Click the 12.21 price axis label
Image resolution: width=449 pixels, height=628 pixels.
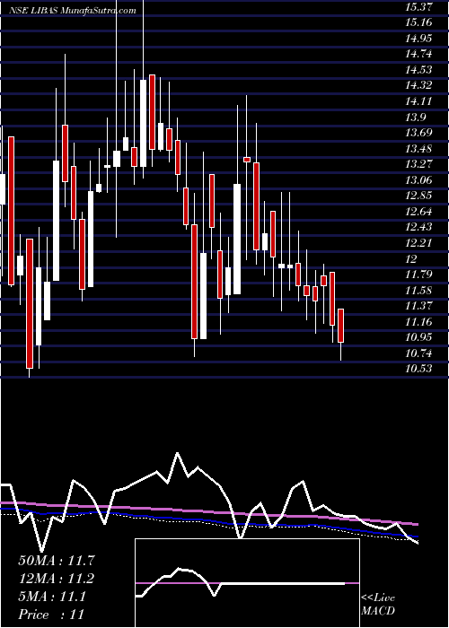(418, 243)
